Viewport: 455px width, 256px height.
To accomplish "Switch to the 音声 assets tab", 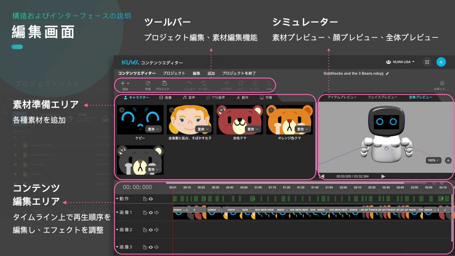I will [189, 98].
